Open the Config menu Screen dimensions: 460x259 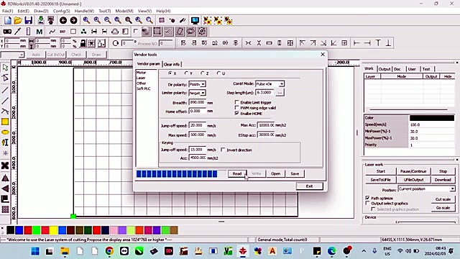[61, 11]
